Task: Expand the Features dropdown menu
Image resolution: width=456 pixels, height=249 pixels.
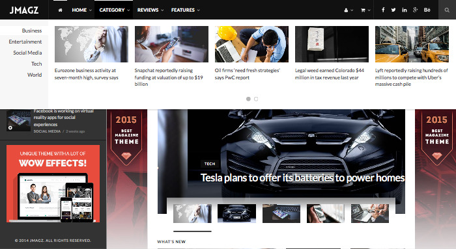Action: (185, 10)
